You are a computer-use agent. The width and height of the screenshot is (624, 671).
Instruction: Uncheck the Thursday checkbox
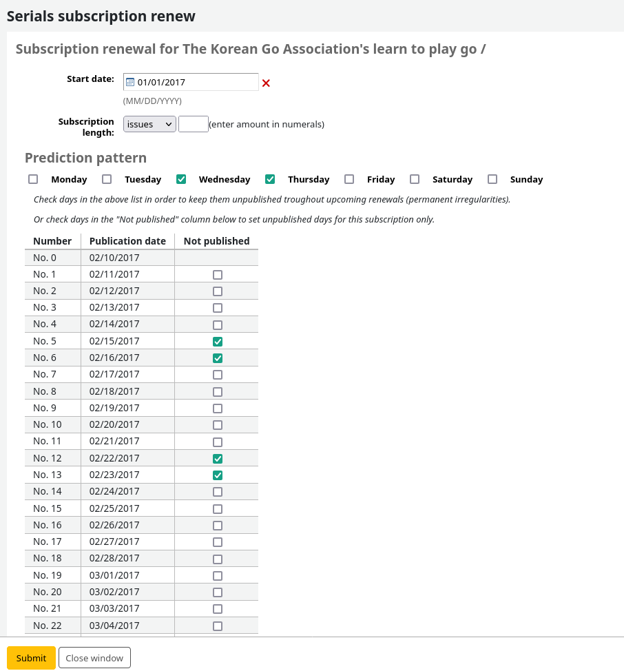pos(270,179)
